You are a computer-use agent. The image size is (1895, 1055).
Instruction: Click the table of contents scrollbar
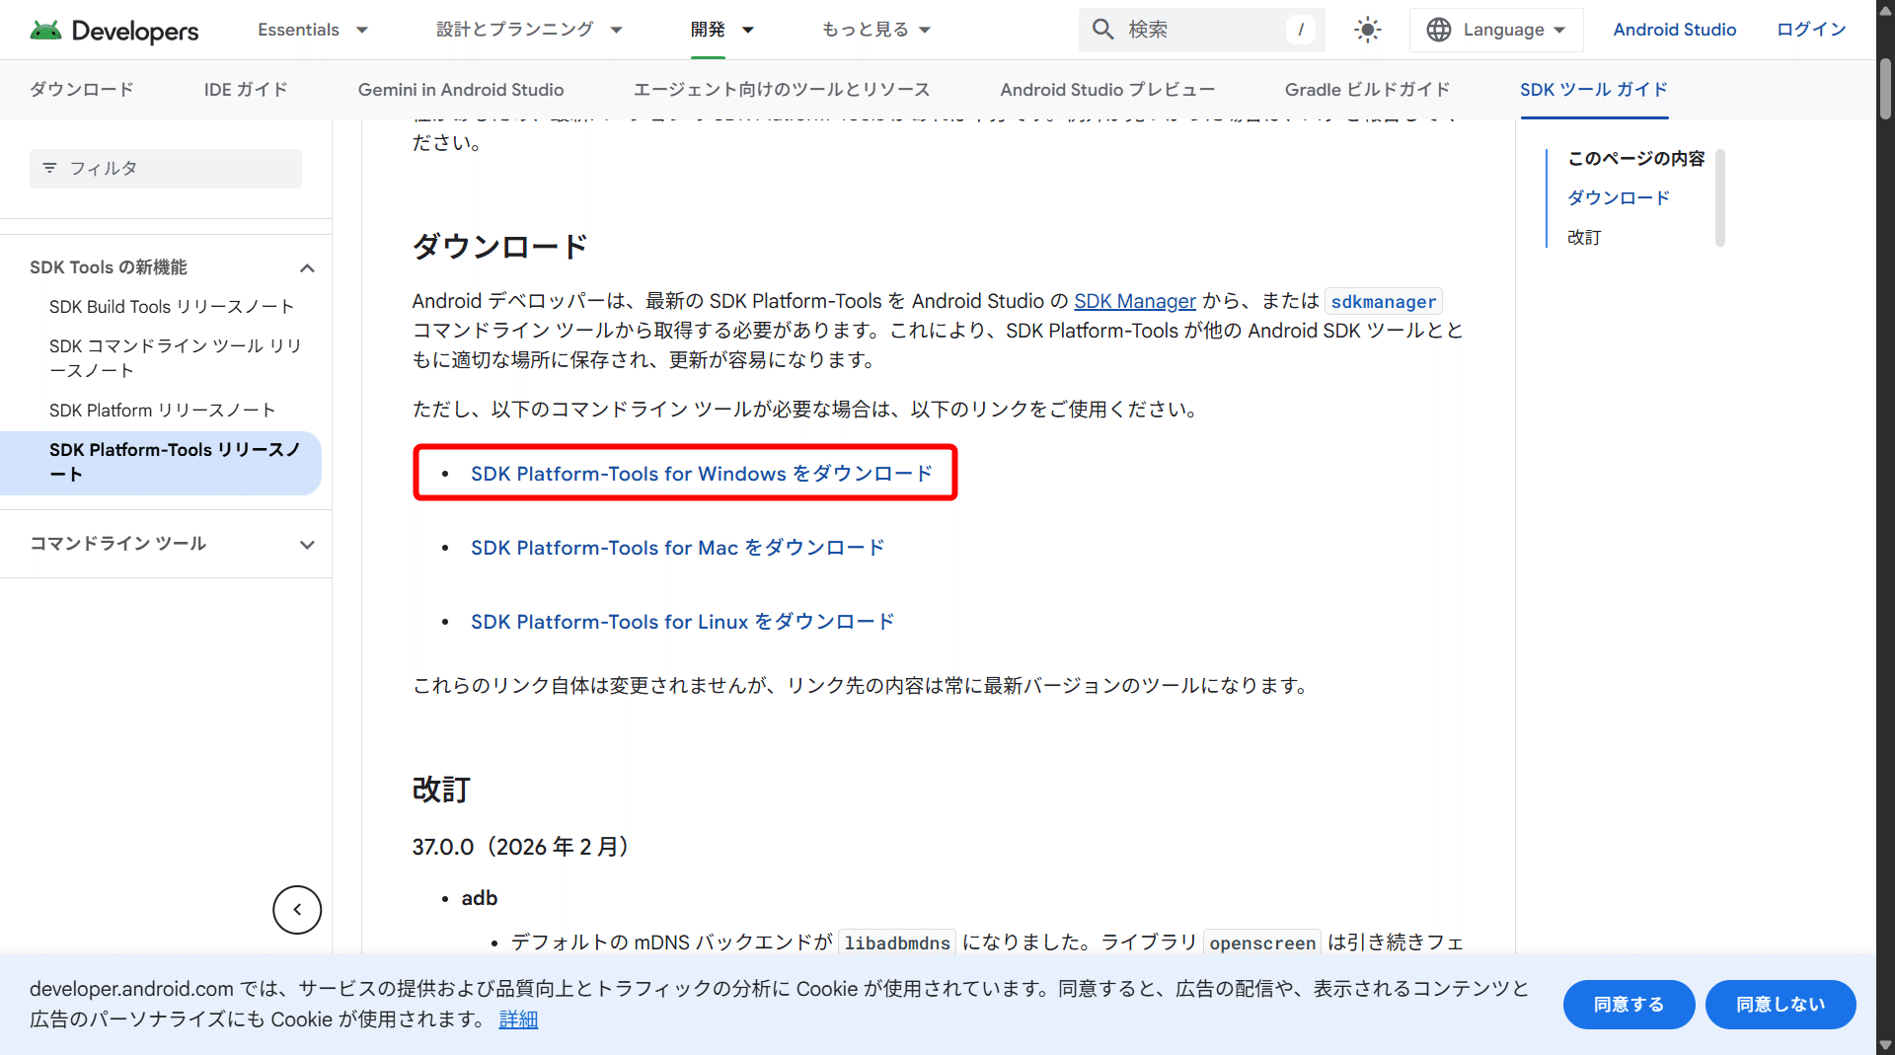1720,197
